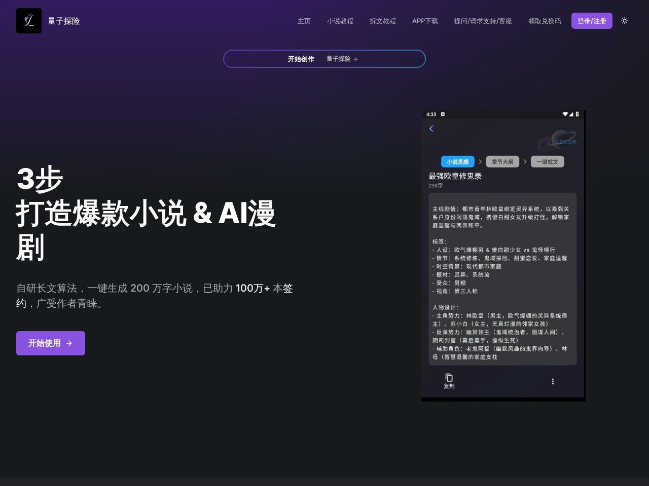This screenshot has height=486, width=649.
Task: Click the 复制 copy icon
Action: click(x=449, y=377)
